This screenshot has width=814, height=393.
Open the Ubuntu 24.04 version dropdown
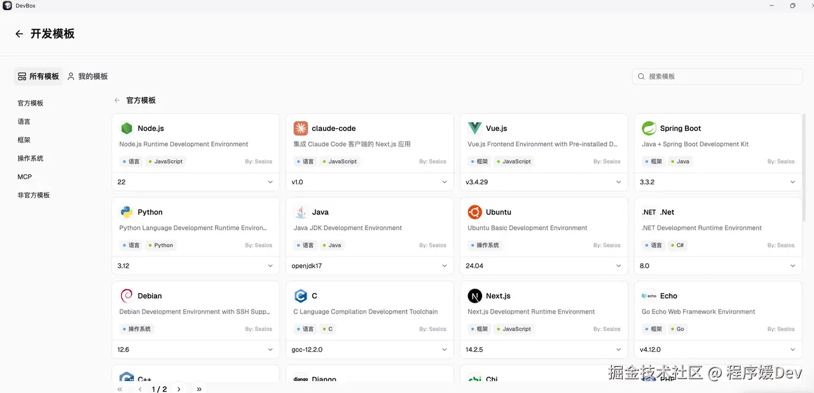click(544, 266)
